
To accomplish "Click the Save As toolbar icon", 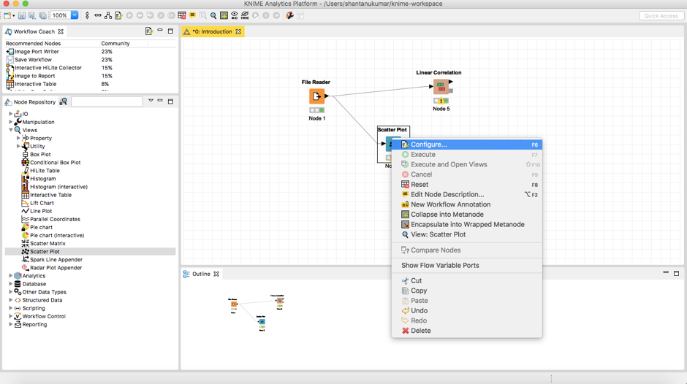I will (32, 15).
